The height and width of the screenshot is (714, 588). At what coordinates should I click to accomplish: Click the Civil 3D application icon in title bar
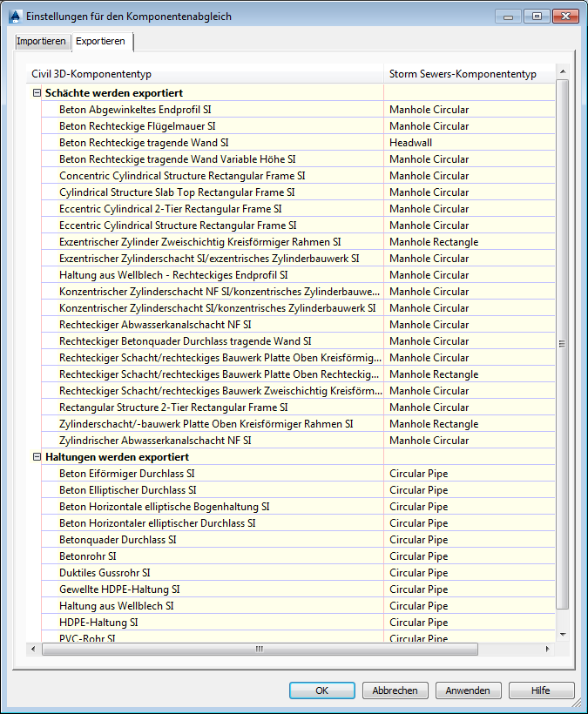click(x=15, y=17)
